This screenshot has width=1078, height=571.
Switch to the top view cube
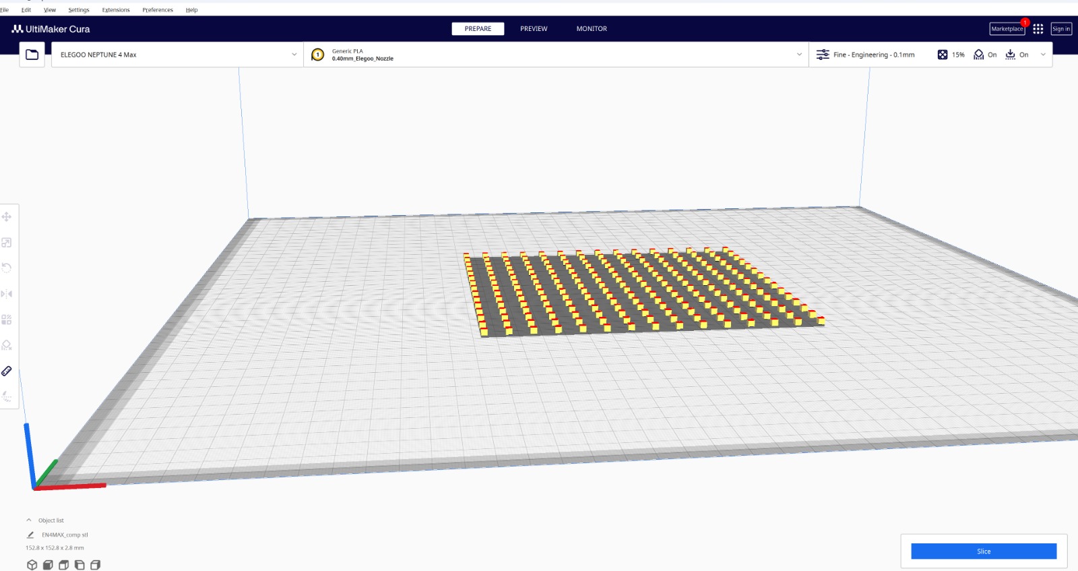pyautogui.click(x=64, y=565)
